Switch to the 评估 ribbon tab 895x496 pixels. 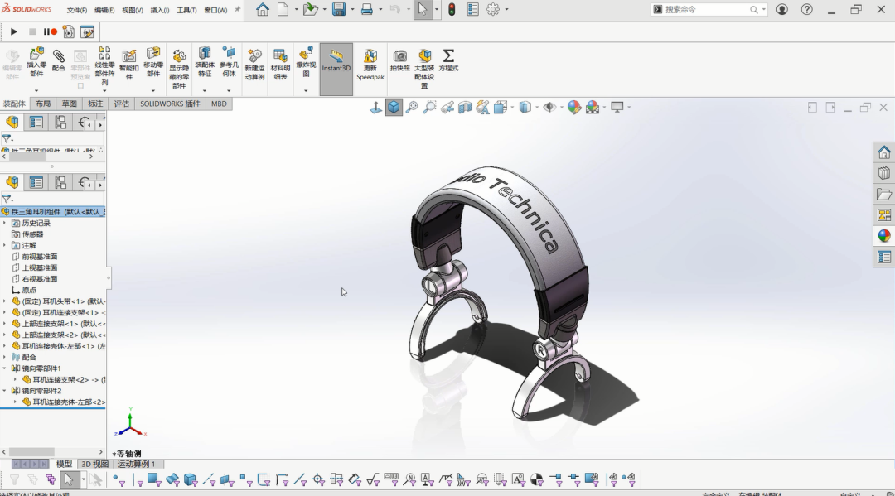pyautogui.click(x=120, y=104)
